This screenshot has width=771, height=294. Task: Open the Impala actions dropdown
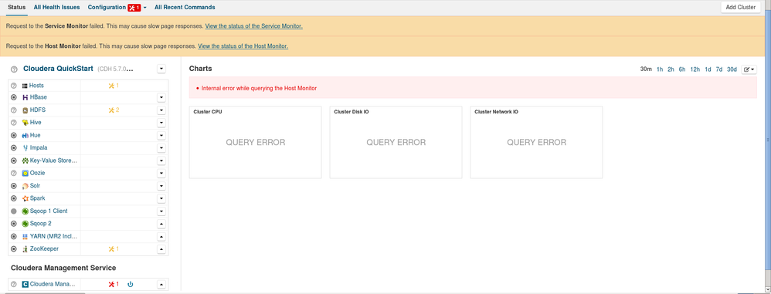161,147
